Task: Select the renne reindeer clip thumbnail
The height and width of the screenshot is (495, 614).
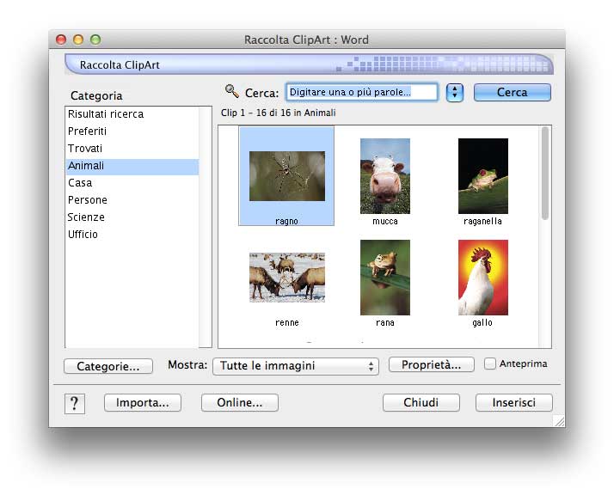Action: [287, 278]
